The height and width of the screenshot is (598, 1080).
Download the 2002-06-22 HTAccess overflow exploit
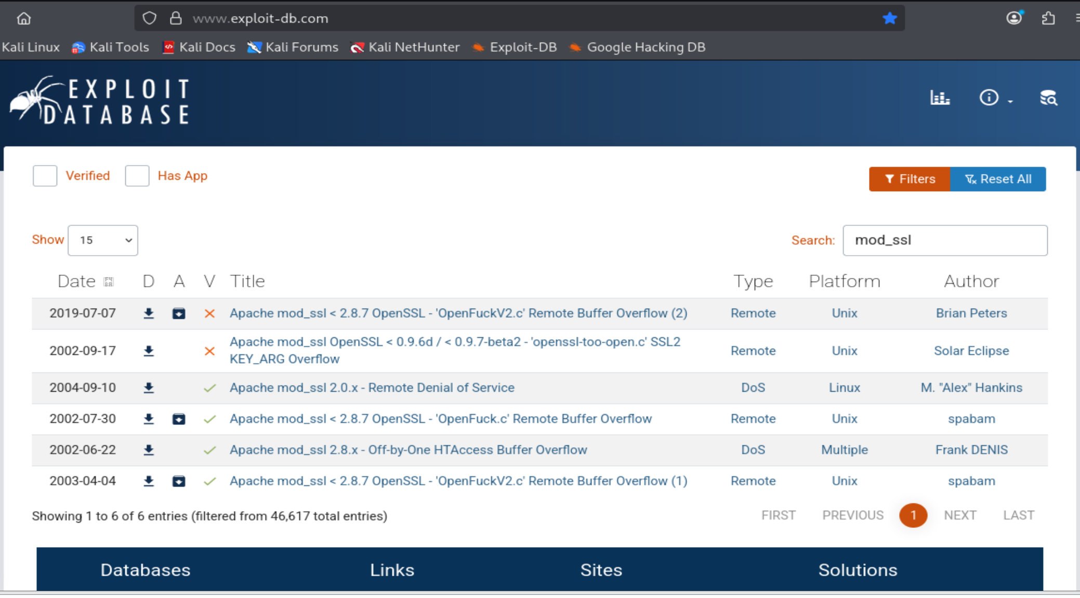tap(149, 450)
